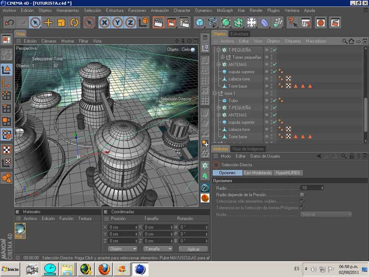The height and width of the screenshot is (277, 369).
Task: Click the HyperNURBS object icon
Action: pos(226,23)
